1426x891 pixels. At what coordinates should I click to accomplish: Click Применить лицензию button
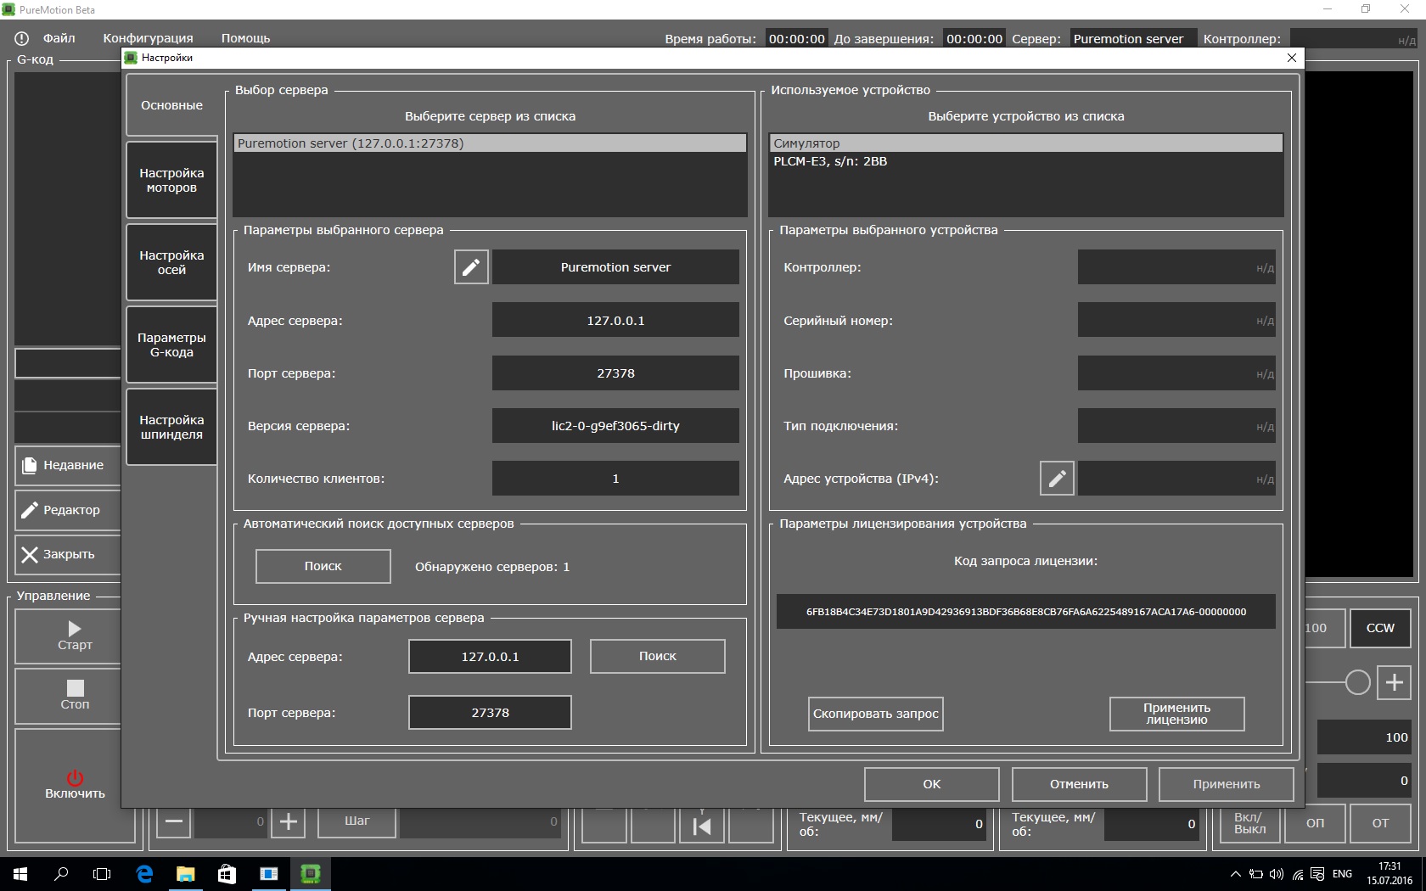pyautogui.click(x=1177, y=714)
